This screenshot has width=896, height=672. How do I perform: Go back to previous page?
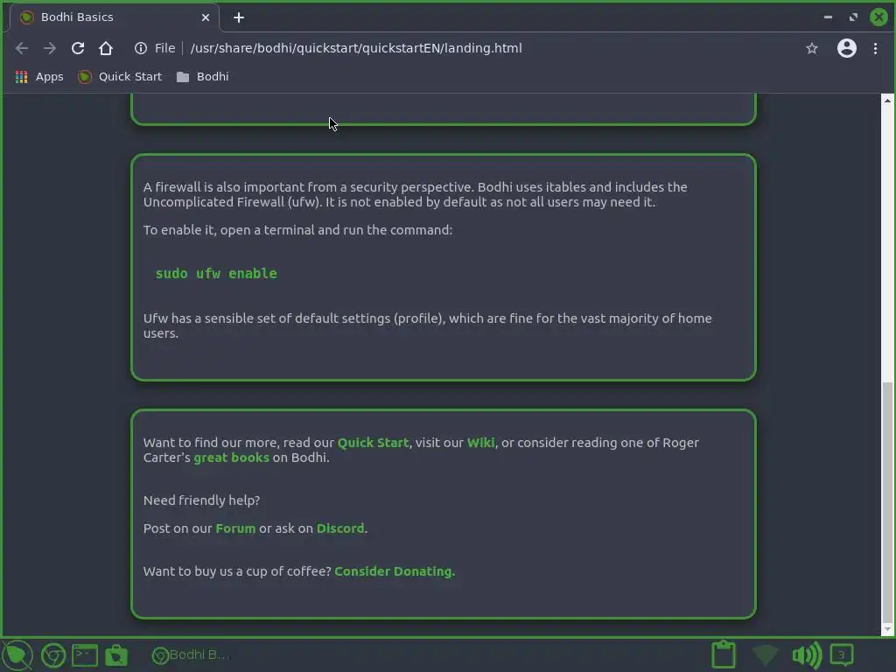22,49
